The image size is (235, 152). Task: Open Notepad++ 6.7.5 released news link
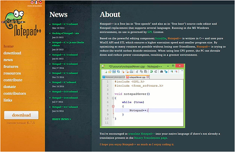click(65, 24)
